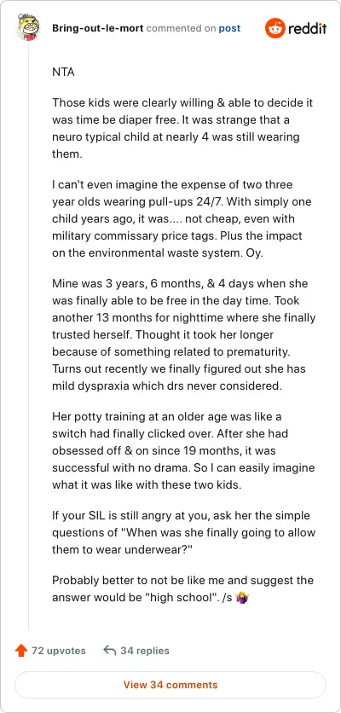Click the orange Reddit Snoo logo icon

(275, 28)
